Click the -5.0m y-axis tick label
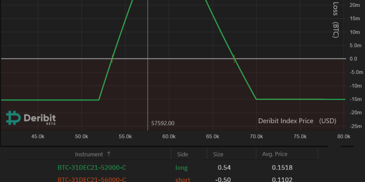Screen dimensions: 365x182 356,72
